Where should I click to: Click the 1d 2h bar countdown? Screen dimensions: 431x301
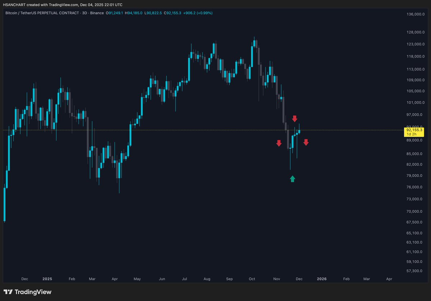412,134
